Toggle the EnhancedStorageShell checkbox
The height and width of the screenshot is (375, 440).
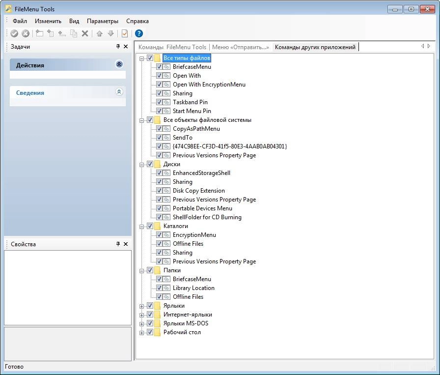159,173
